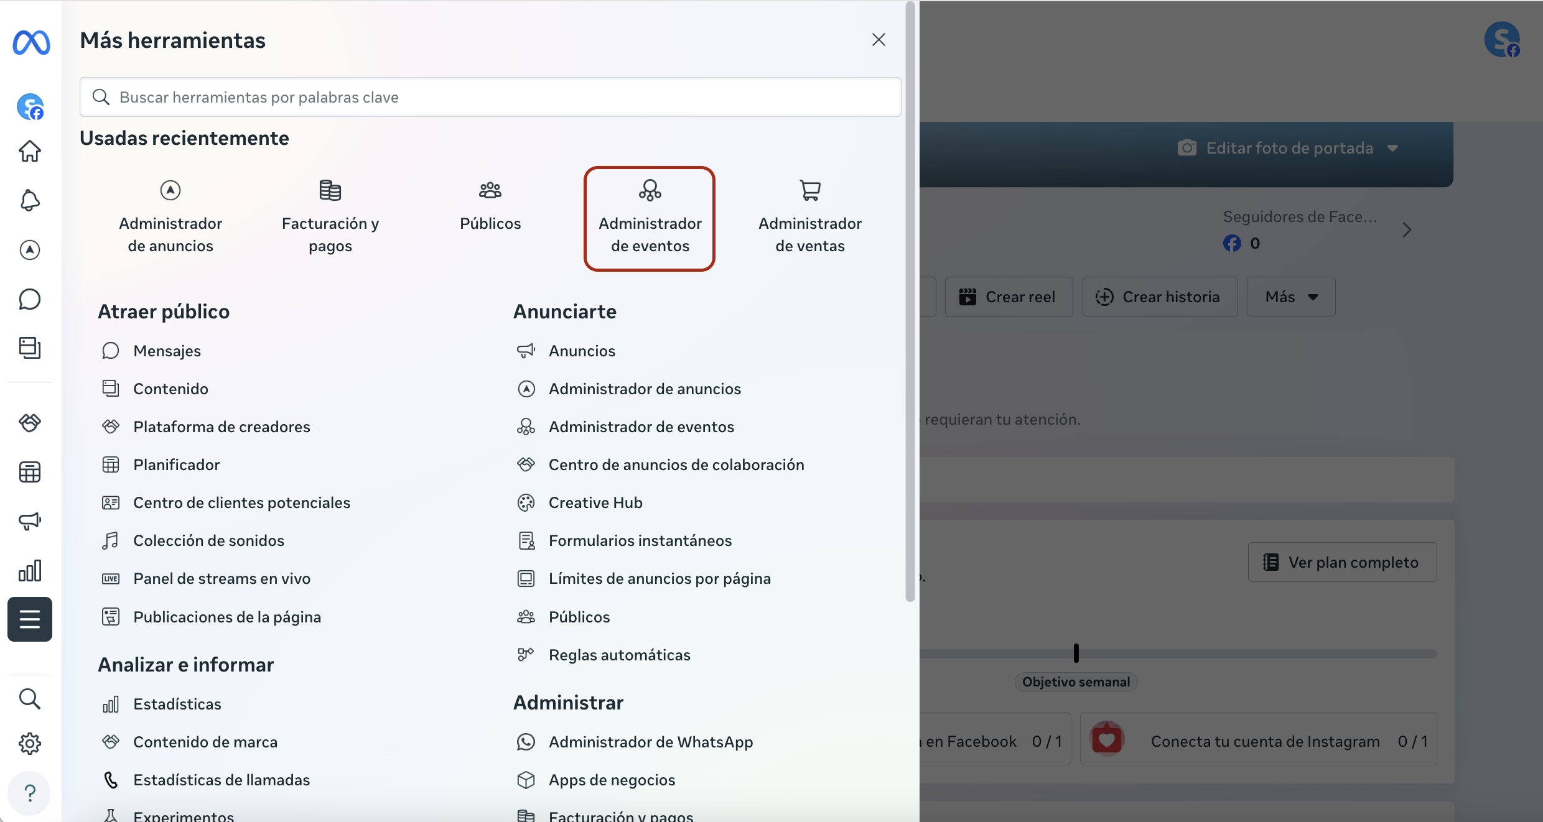Open notifications bell in sidebar
This screenshot has height=822, width=1543.
30,200
